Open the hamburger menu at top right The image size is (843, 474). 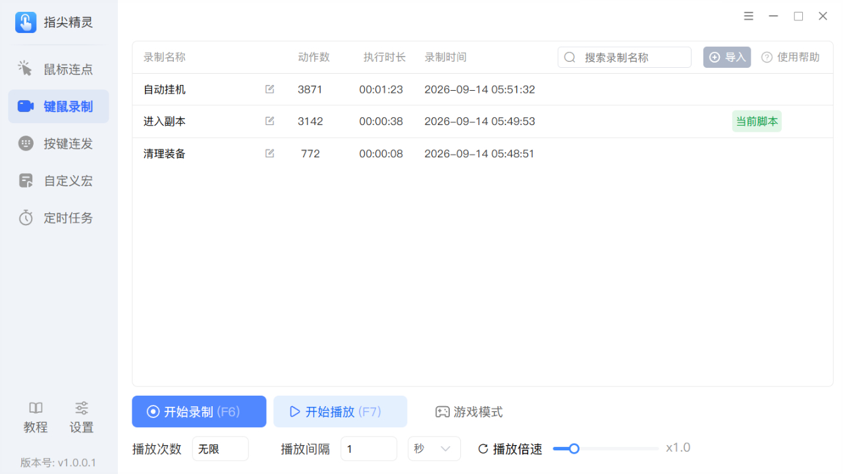click(749, 16)
